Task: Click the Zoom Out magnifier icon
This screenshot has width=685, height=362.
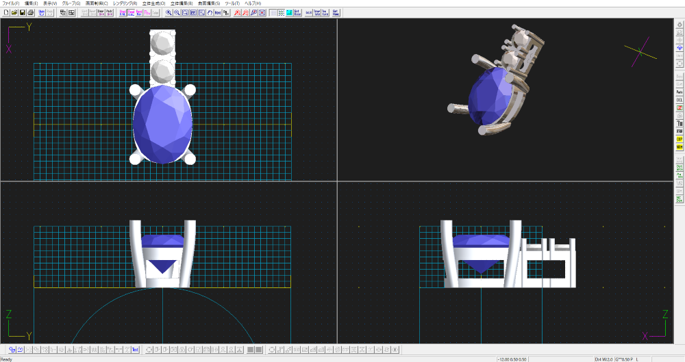Action: tap(177, 12)
